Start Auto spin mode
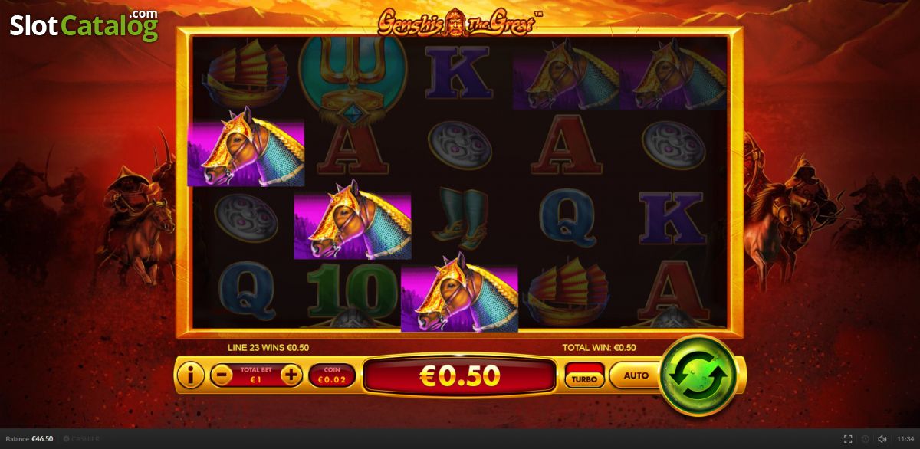This screenshot has width=920, height=449. pyautogui.click(x=636, y=375)
